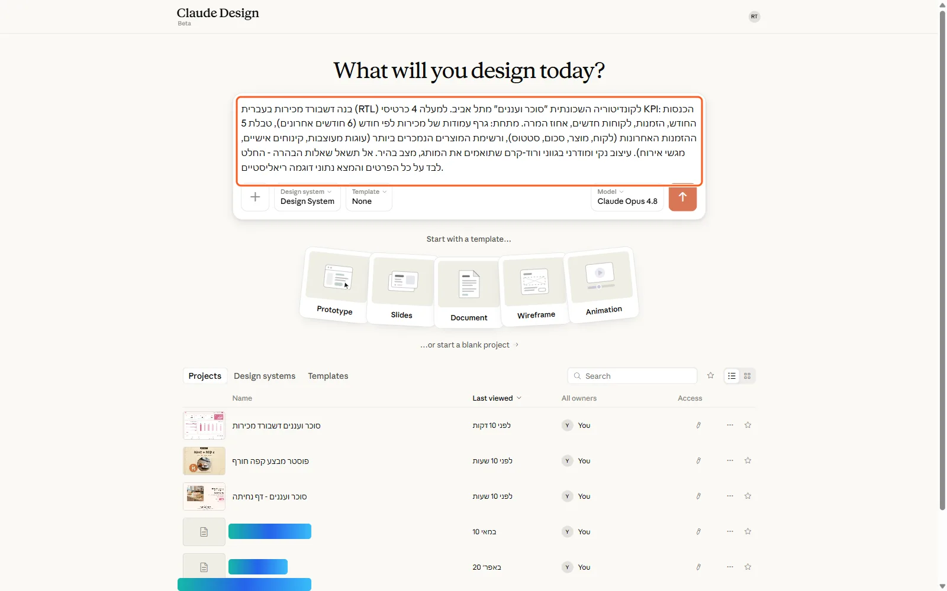Star the סוכר ועננים דשבורד מכירות project
Image resolution: width=947 pixels, height=591 pixels.
pyautogui.click(x=748, y=426)
